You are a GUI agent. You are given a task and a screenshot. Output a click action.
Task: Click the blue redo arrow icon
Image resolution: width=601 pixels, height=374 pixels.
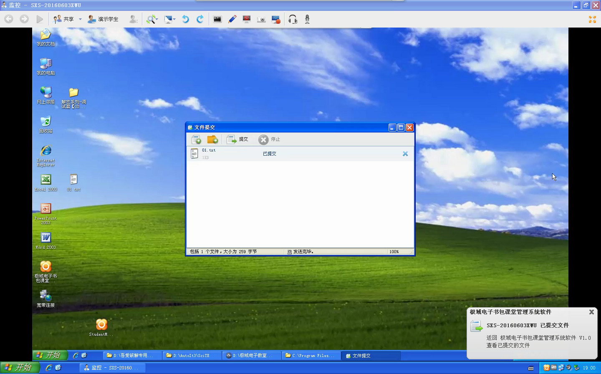coord(200,19)
